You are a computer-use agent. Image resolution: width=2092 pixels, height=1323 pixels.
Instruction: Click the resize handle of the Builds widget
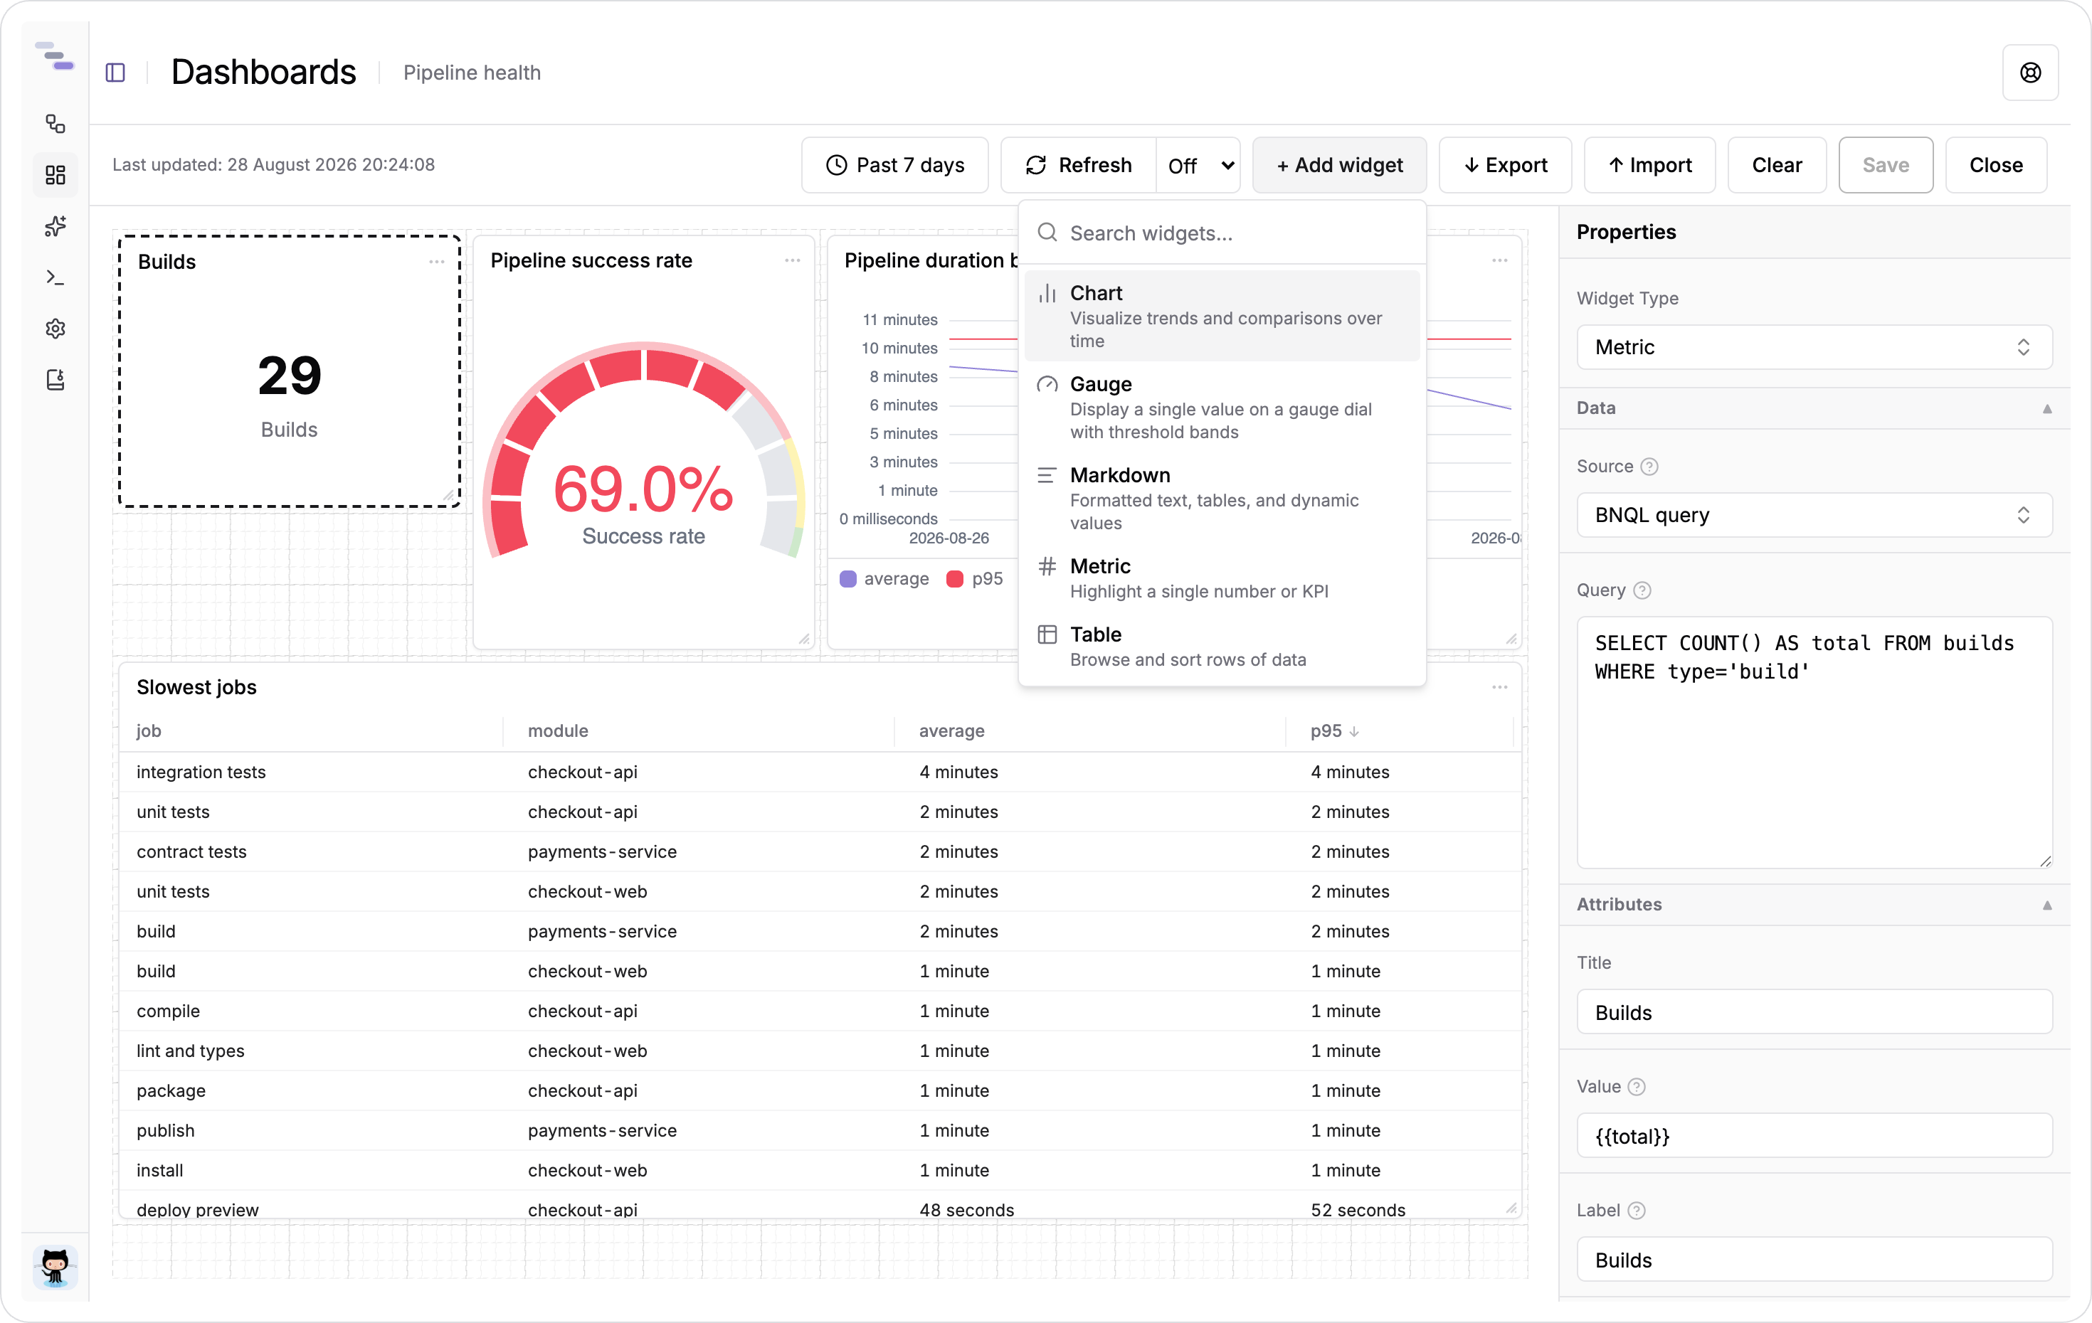click(449, 496)
